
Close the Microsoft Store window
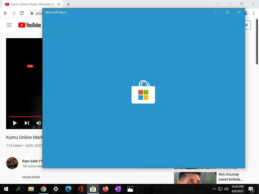coord(239,12)
